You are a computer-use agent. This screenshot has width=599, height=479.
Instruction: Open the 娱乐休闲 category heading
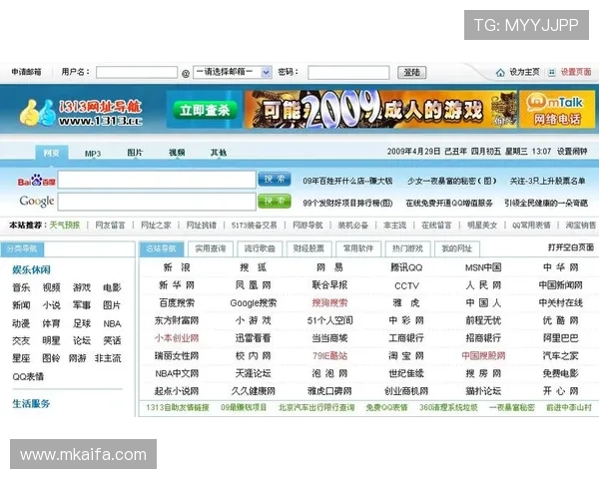coord(31,269)
